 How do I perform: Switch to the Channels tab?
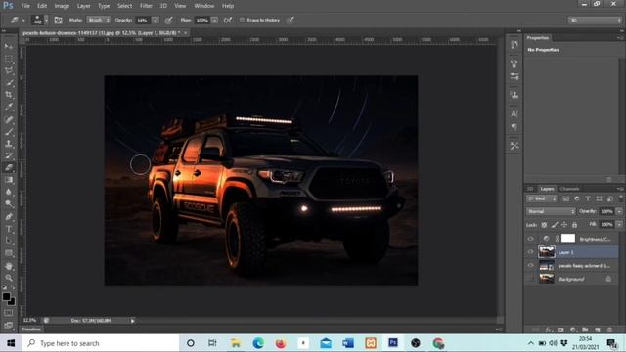(569, 189)
